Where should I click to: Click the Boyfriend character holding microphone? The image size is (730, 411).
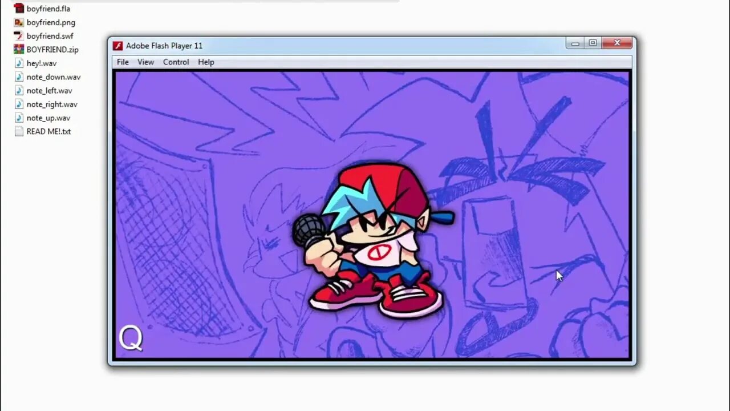click(374, 240)
